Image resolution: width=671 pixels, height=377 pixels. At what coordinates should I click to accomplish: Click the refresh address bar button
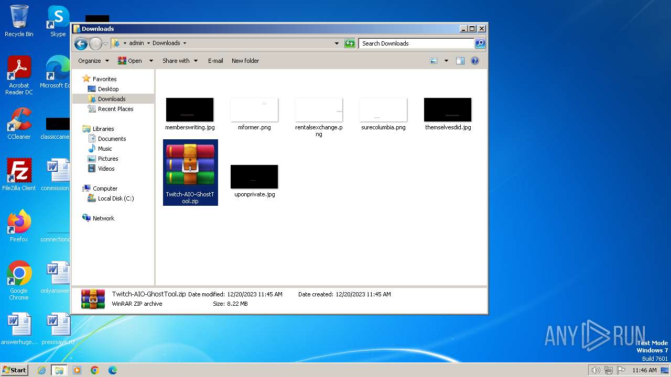[x=350, y=43]
